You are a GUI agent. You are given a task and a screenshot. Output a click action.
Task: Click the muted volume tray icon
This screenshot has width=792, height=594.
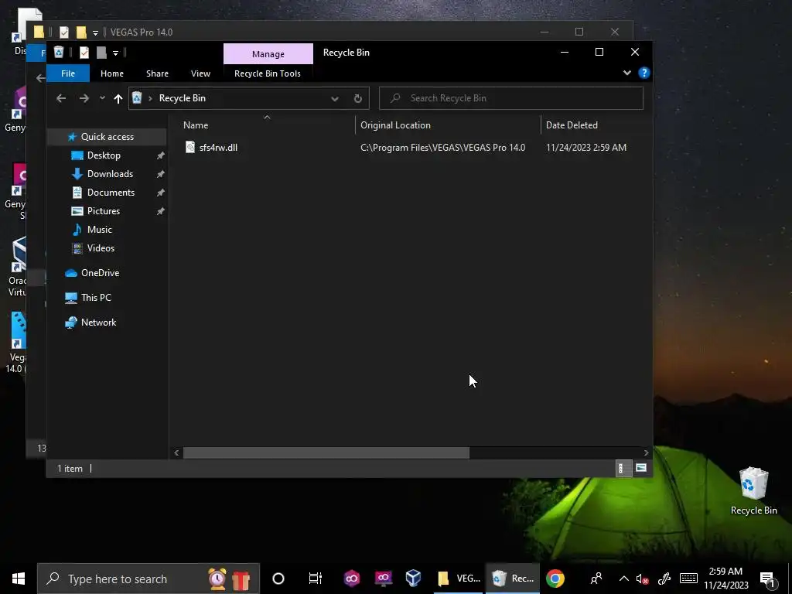[x=642, y=579]
